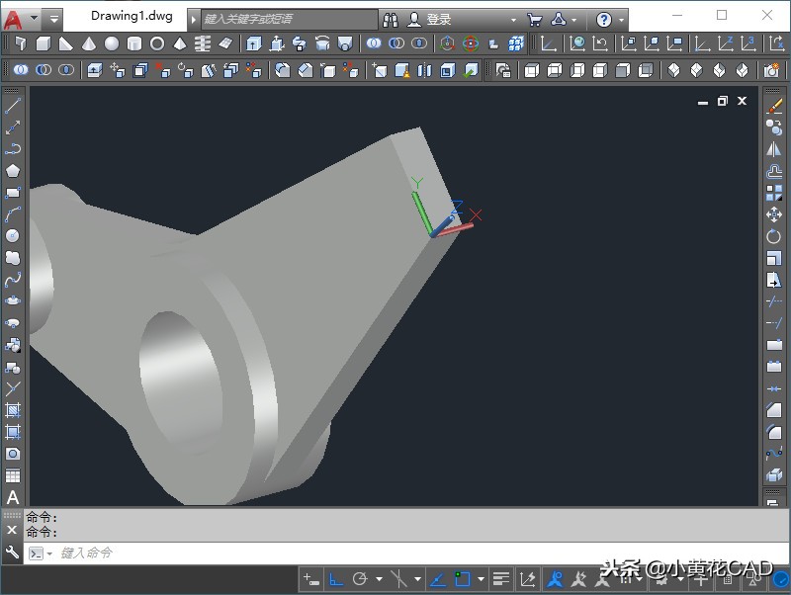This screenshot has width=791, height=595.
Task: Select the Polysolid tool
Action: pyautogui.click(x=21, y=43)
